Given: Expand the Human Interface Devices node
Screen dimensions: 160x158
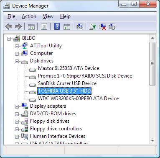Looking at the screenshot, I should 17,137.
